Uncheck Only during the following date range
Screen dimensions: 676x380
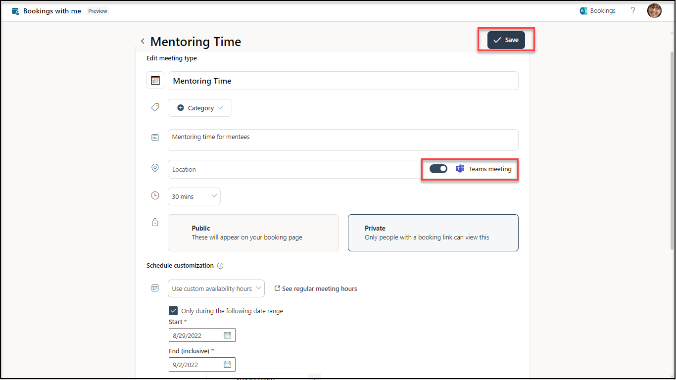coord(173,311)
